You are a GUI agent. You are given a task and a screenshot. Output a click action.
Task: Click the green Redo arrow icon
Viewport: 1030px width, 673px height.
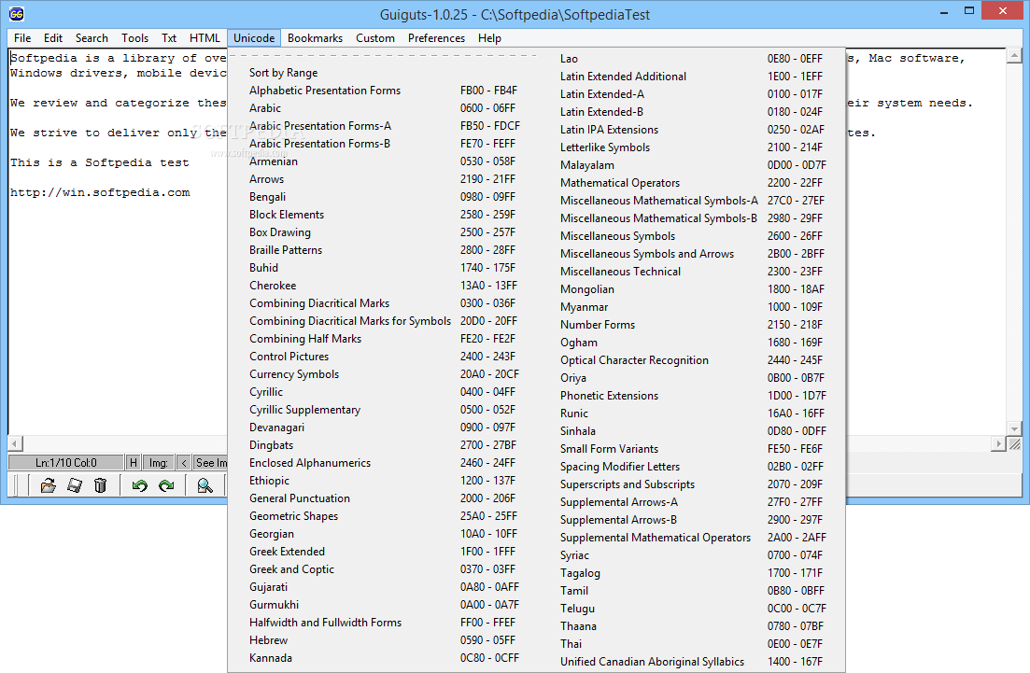[x=166, y=486]
